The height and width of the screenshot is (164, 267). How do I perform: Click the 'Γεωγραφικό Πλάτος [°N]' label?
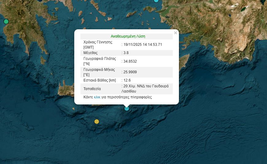point(99,61)
